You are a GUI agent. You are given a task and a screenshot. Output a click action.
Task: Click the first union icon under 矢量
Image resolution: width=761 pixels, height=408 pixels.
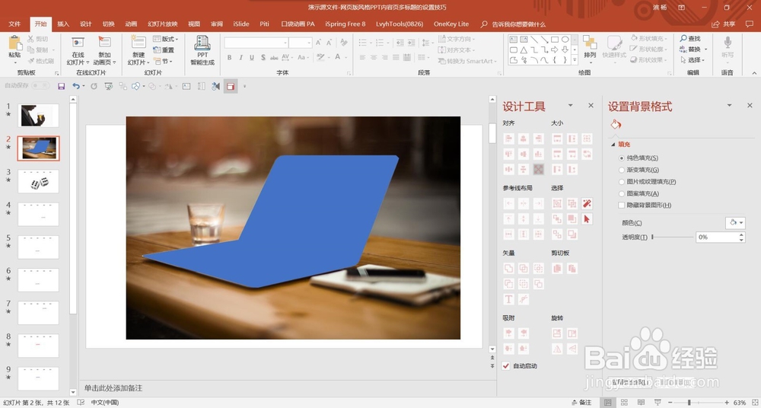tap(508, 268)
